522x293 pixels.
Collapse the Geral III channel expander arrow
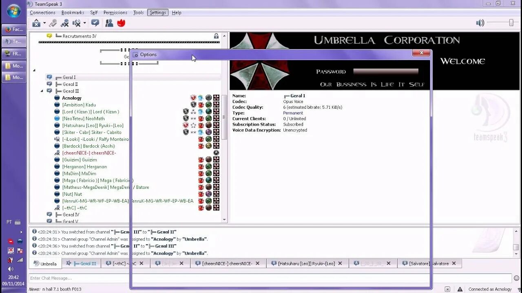coord(42,91)
